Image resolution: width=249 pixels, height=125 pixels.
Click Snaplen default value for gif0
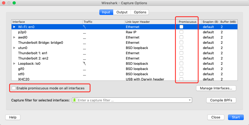(x=208, y=69)
